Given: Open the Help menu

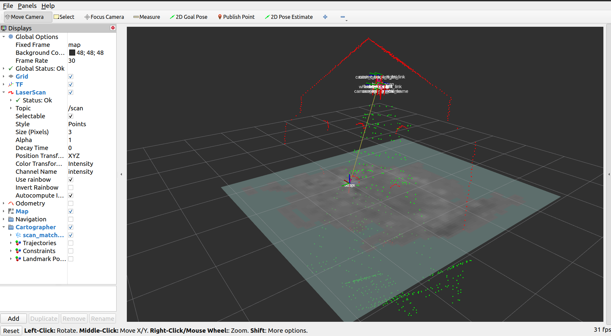Looking at the screenshot, I should pos(48,6).
